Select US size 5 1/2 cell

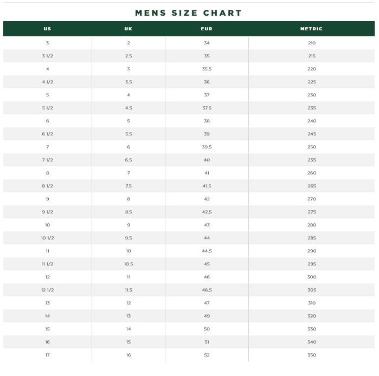pyautogui.click(x=47, y=108)
